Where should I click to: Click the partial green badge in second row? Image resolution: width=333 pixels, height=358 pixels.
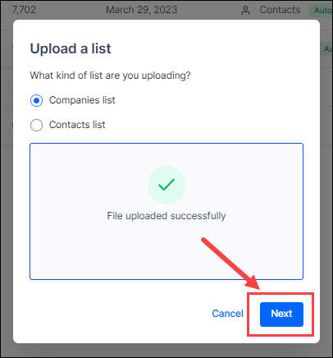[x=326, y=49]
